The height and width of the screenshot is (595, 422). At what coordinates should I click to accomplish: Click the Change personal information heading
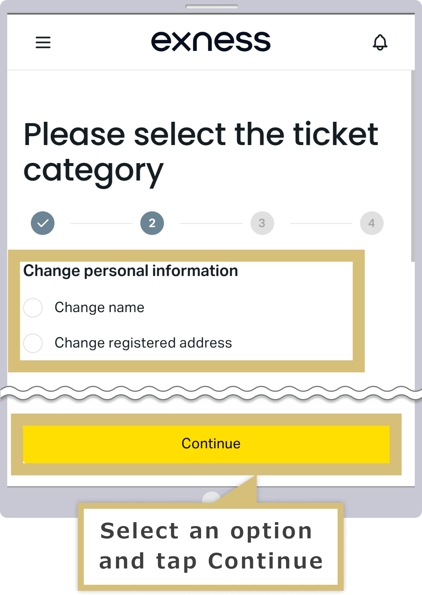click(131, 271)
